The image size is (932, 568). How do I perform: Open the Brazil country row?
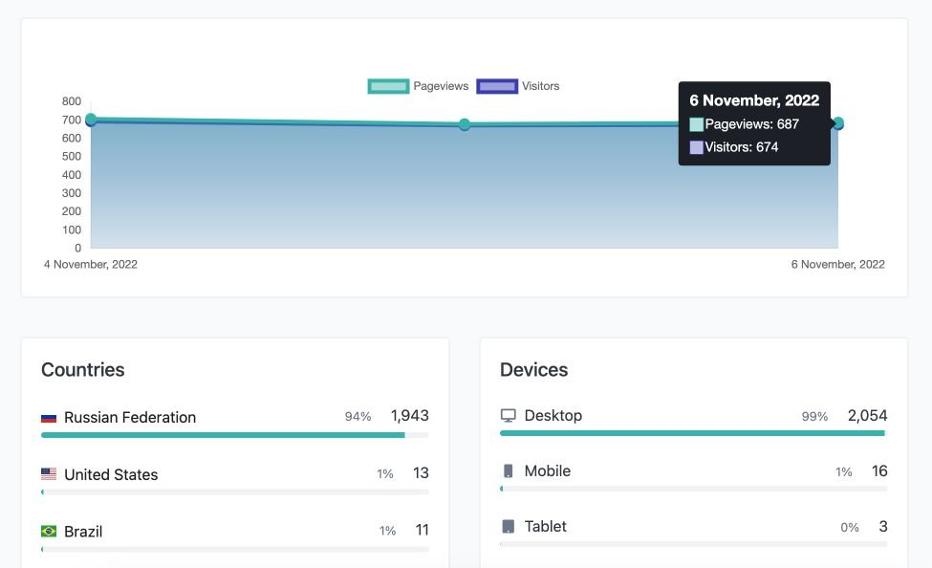[83, 531]
